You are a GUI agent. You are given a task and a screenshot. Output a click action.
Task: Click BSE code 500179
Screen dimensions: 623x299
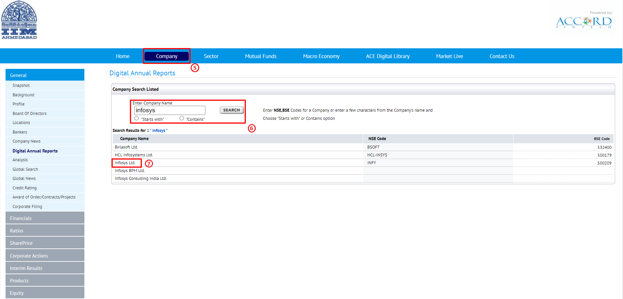tap(604, 155)
